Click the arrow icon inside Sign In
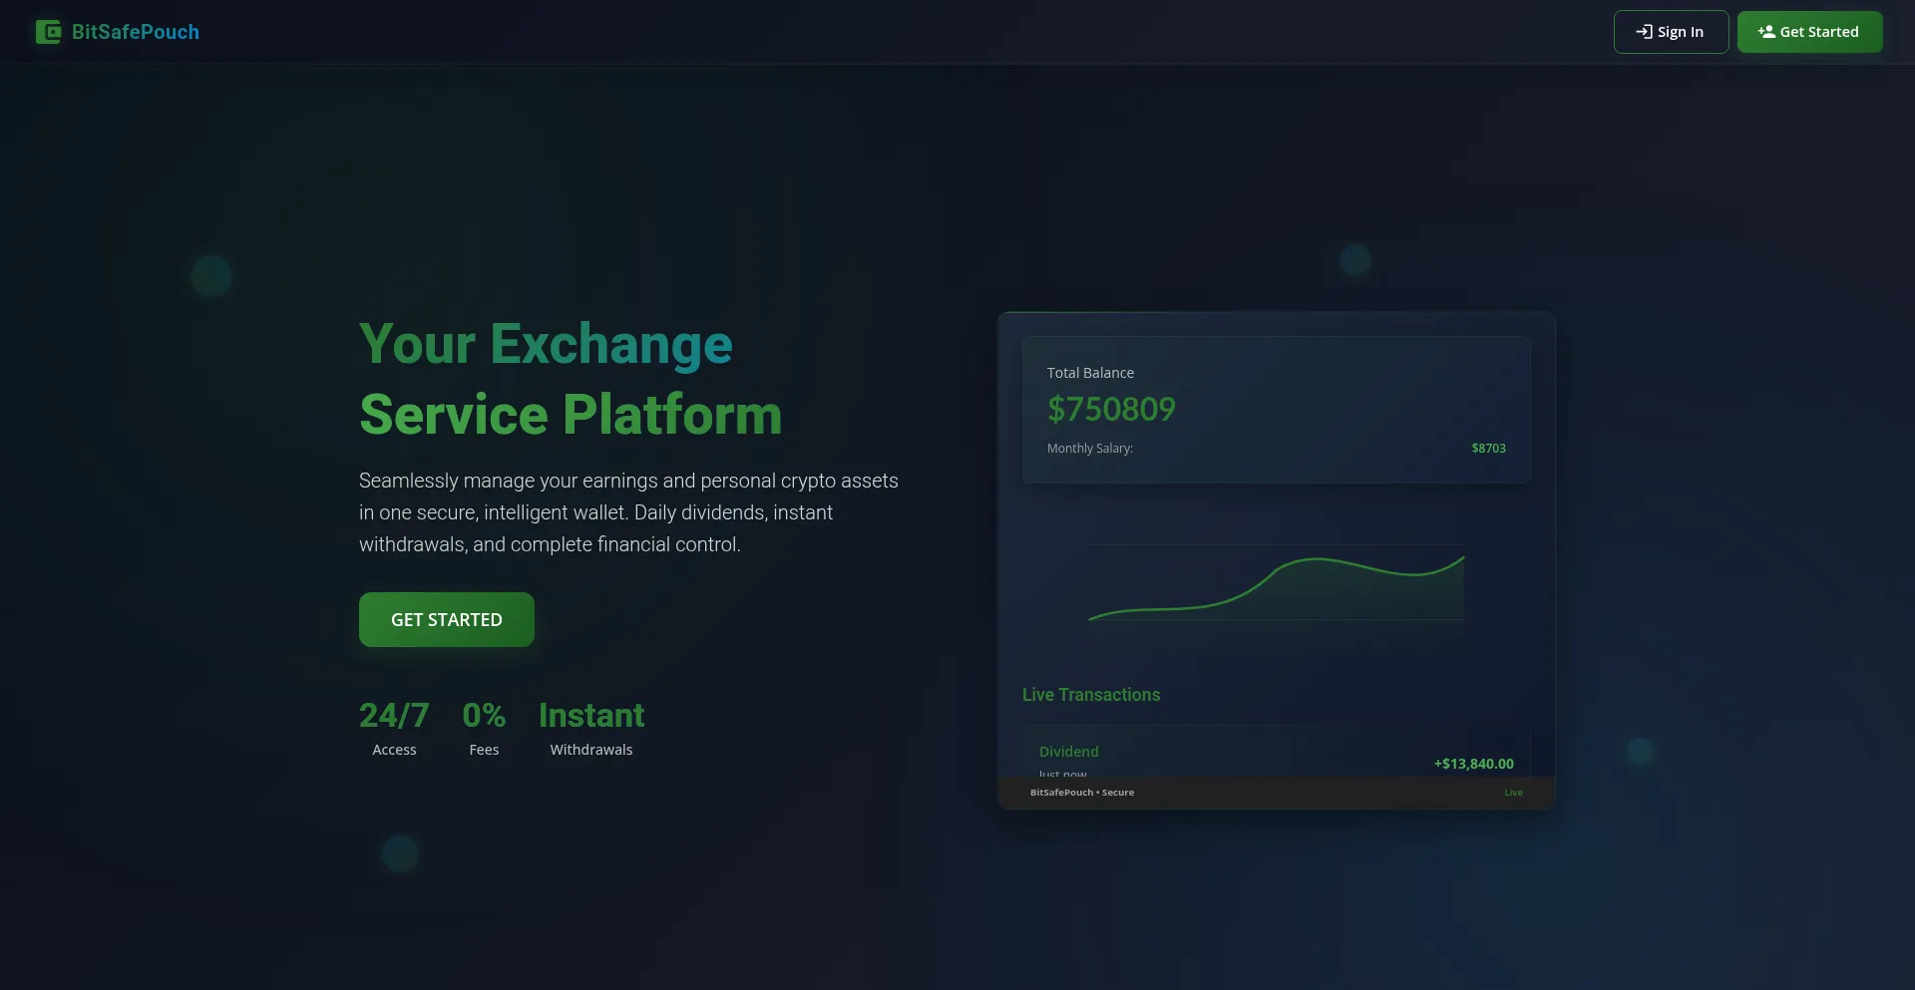This screenshot has height=990, width=1915. (1644, 32)
